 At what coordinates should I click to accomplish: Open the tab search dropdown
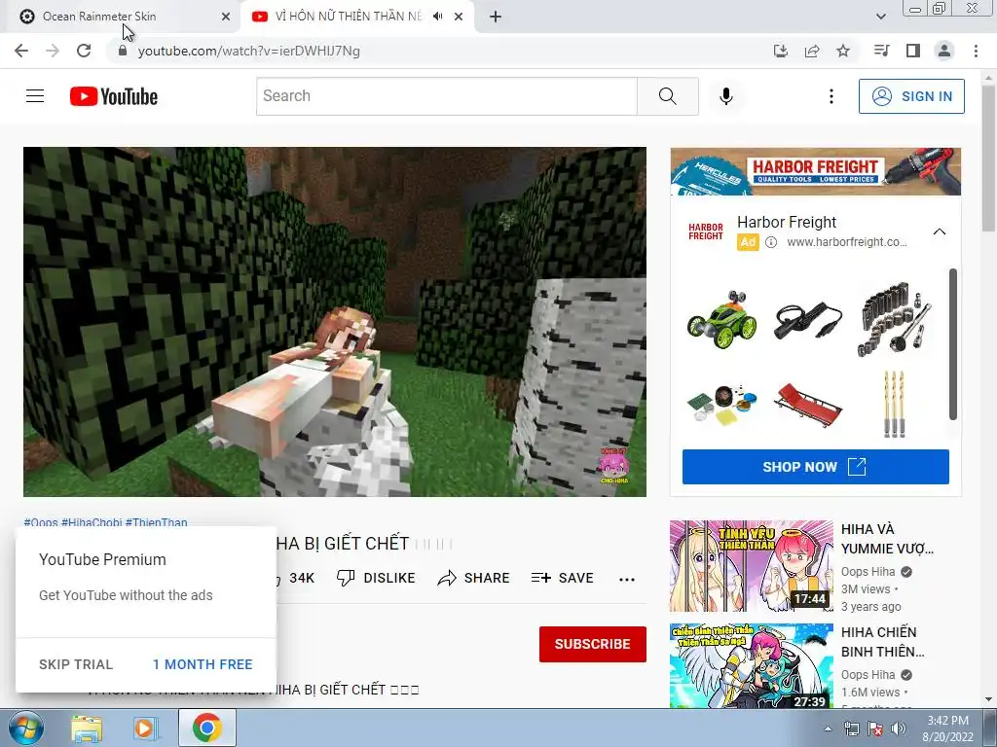click(x=880, y=17)
